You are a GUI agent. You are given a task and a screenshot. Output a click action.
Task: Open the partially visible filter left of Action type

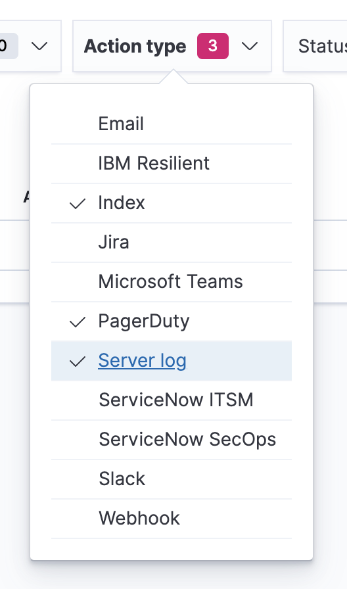(x=30, y=46)
